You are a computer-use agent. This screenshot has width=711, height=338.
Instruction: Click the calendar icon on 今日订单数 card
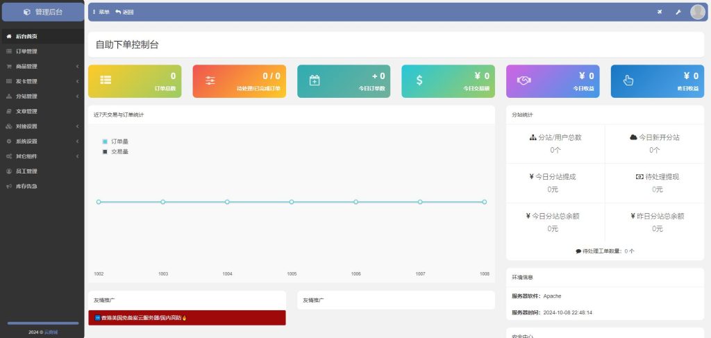point(315,80)
